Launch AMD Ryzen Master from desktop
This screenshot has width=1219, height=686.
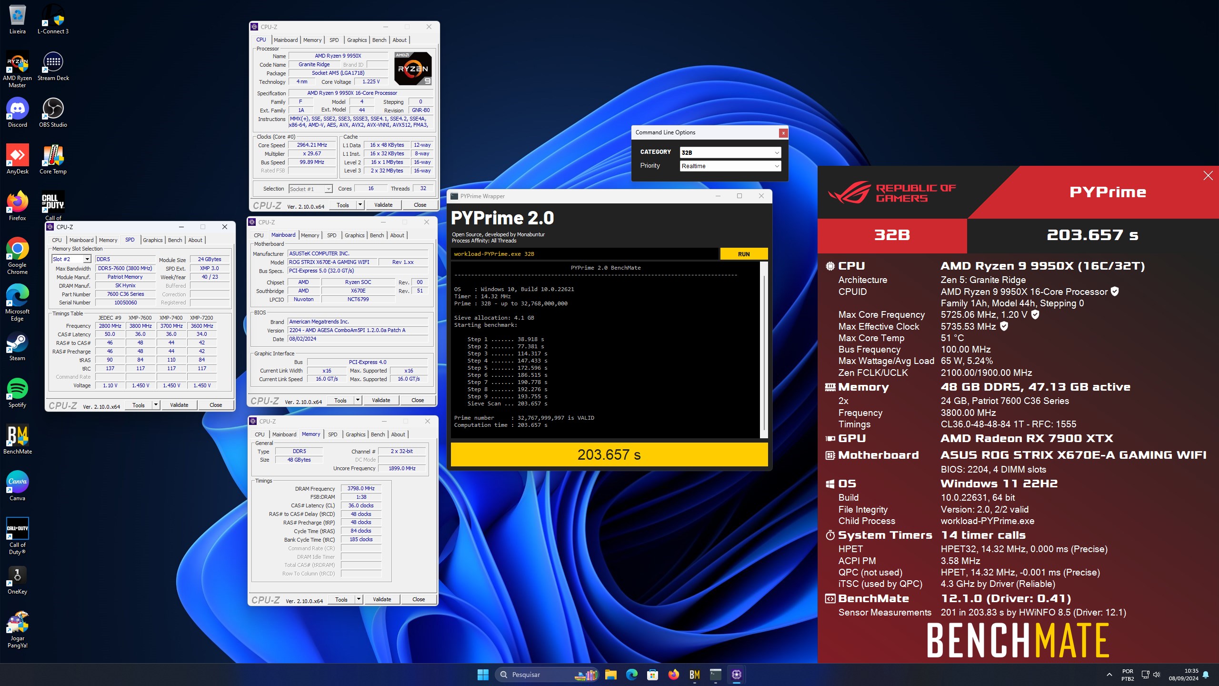17,70
